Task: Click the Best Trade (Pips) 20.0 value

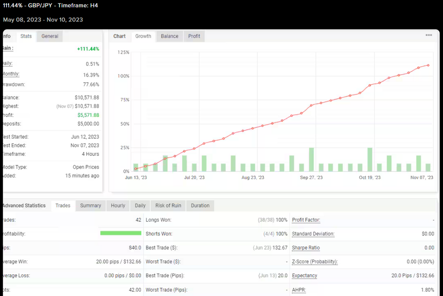Action: tap(273, 276)
